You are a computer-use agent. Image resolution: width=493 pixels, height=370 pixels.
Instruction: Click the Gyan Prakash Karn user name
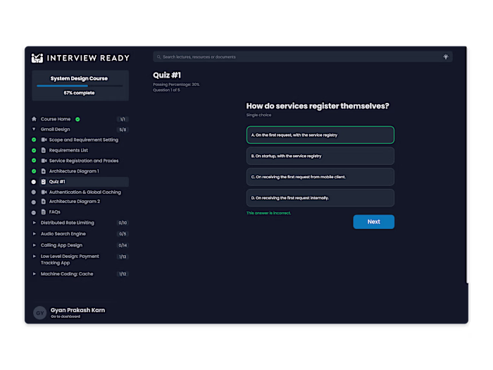pyautogui.click(x=77, y=310)
